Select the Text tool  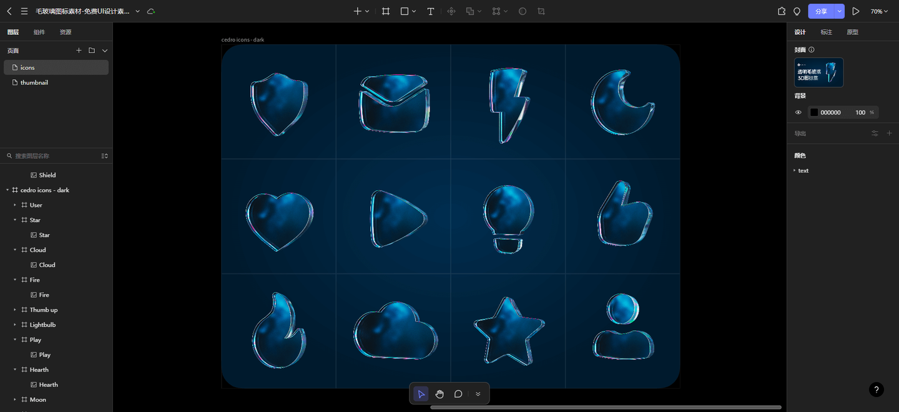pos(431,11)
